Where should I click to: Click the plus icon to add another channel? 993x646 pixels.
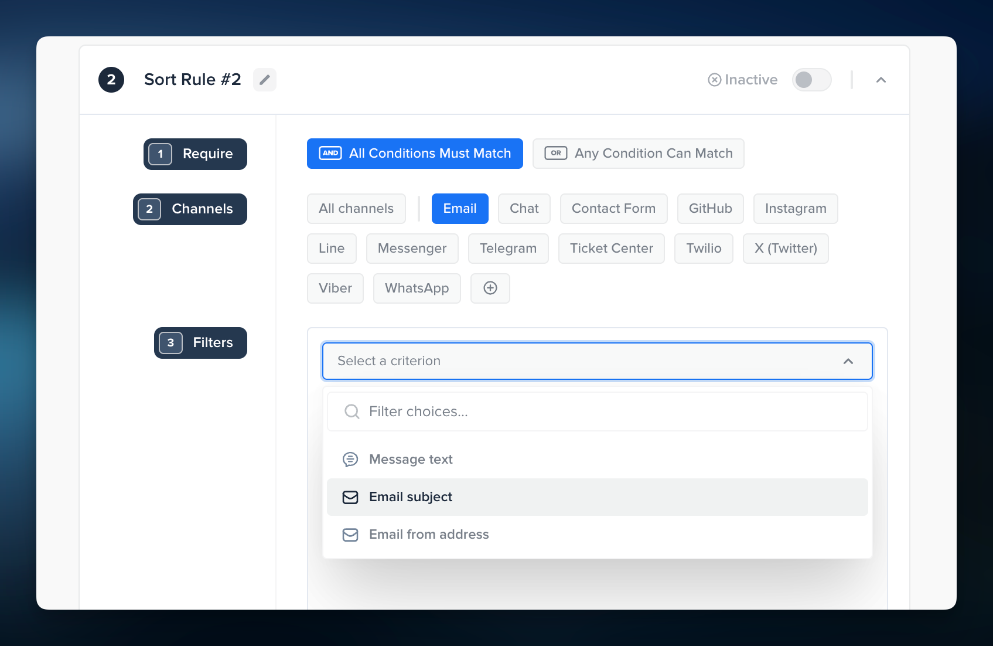(490, 288)
